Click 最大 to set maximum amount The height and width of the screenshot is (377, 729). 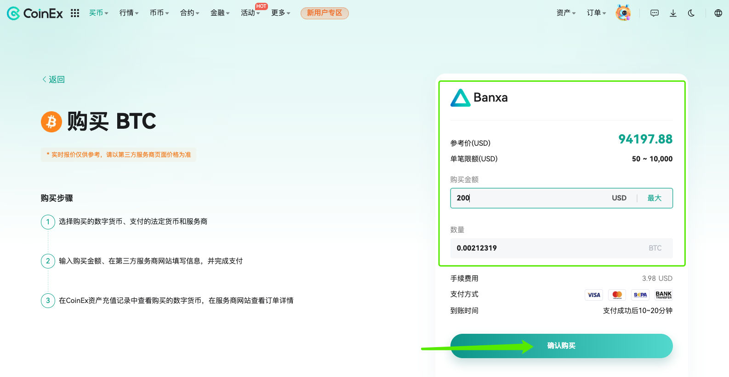coord(655,198)
